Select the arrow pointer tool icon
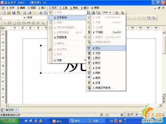Viewport: 166px width, 124px height. click(x=123, y=13)
